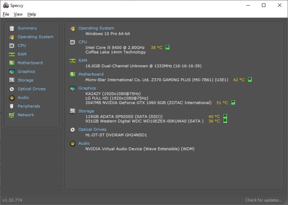Select the CPU chip icon in sidebar
288x205 pixels.
(x=12, y=46)
